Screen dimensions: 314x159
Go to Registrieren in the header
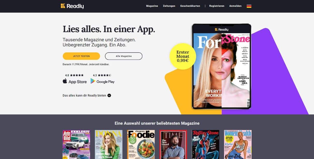coord(217,6)
